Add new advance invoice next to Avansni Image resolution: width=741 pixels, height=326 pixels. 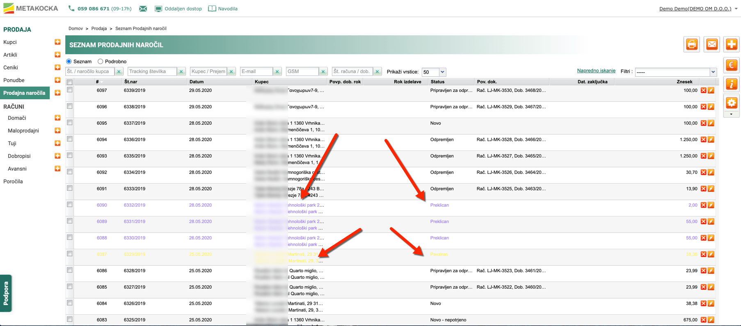(x=57, y=169)
